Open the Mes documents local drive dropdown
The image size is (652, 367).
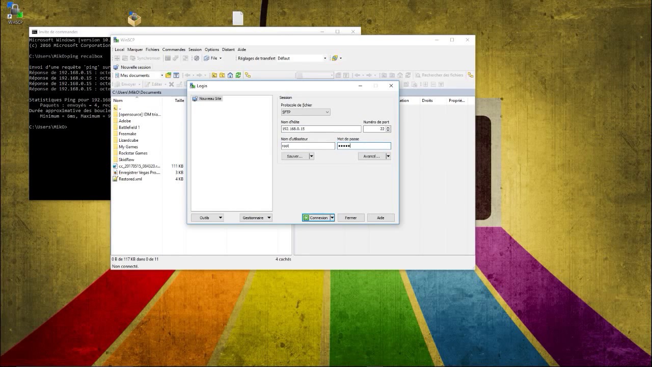139,75
